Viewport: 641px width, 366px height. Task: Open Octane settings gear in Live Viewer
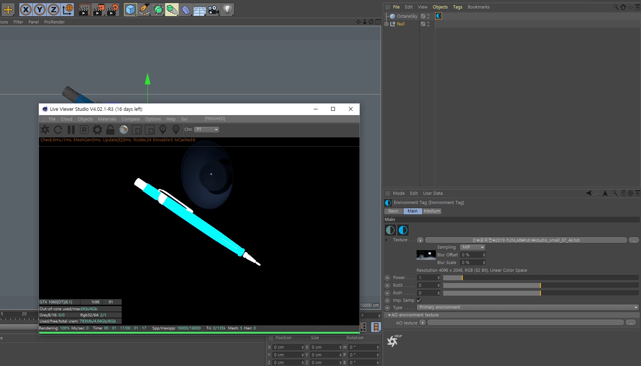[x=97, y=130]
